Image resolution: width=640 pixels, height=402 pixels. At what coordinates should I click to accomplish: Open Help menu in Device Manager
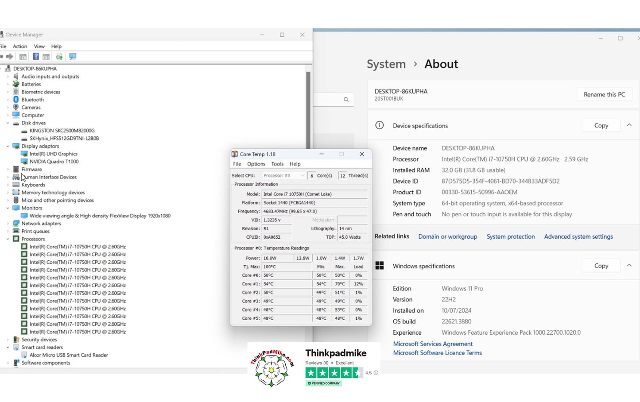(56, 46)
